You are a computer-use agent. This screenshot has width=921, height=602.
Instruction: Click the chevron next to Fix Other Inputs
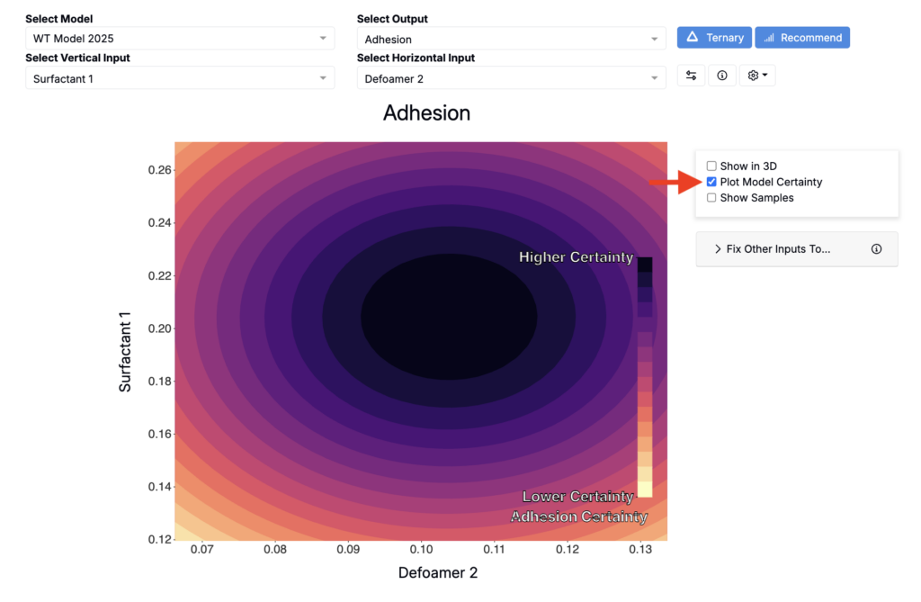tap(717, 249)
